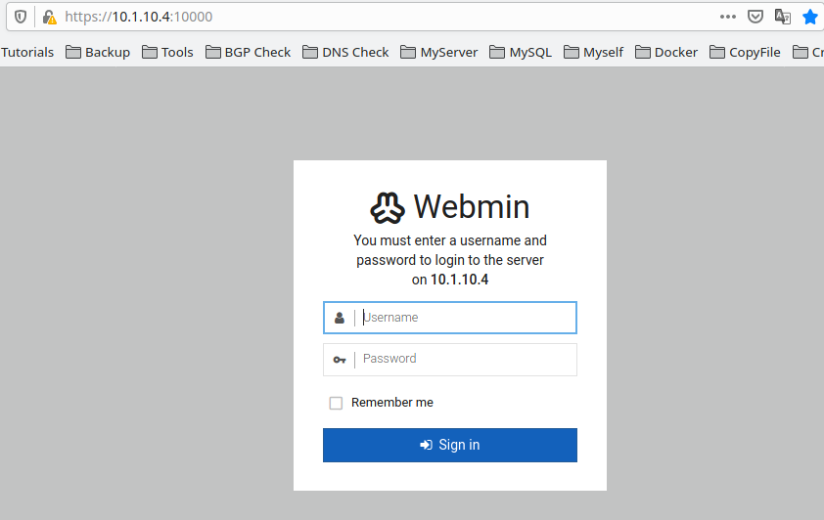
Task: Open the Backup bookmarks folder
Action: click(x=98, y=52)
